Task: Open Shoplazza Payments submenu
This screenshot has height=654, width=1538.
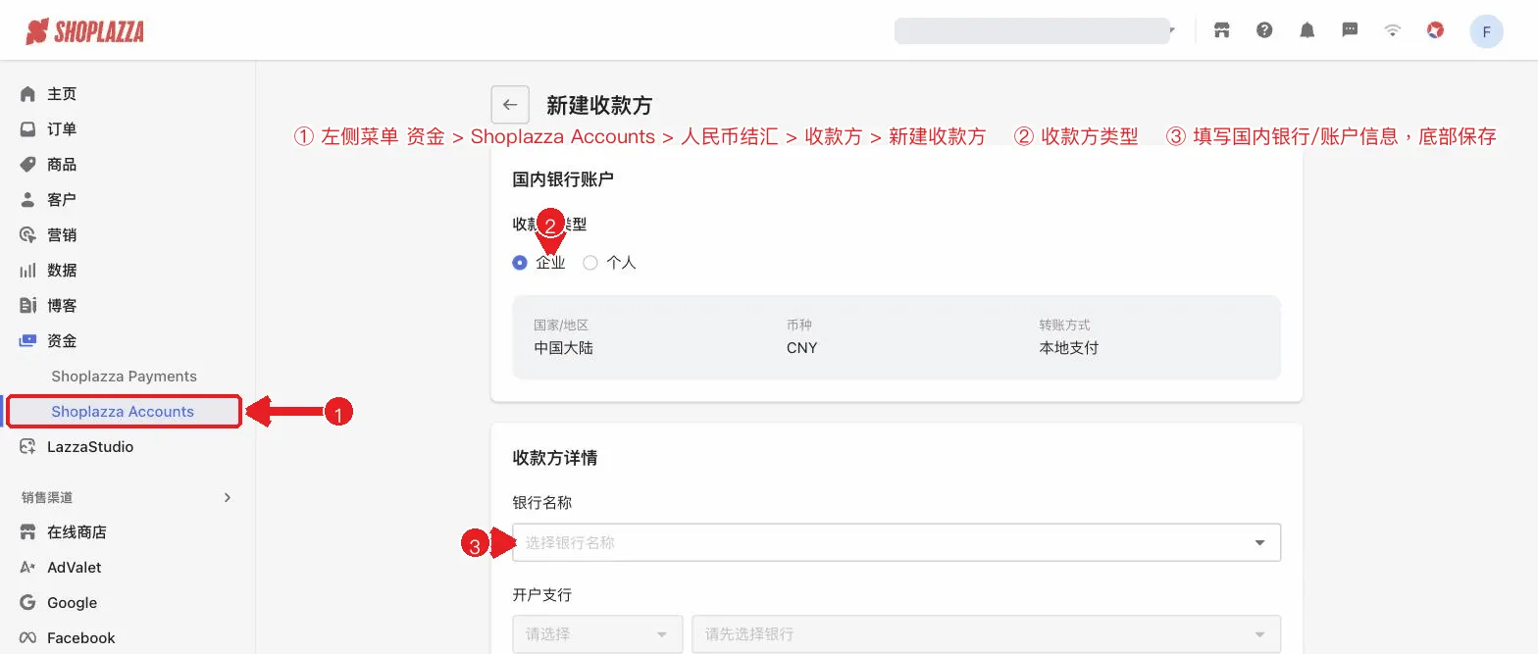Action: pyautogui.click(x=124, y=377)
